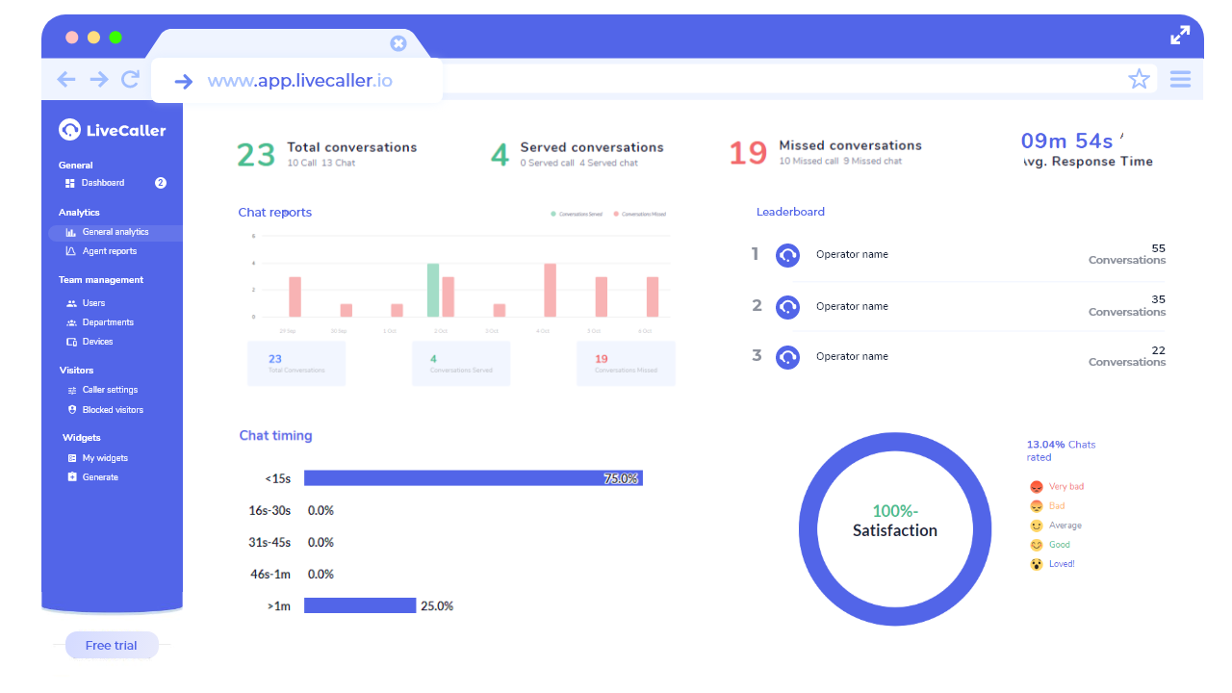Open the hamburger menu icon
This screenshot has height=693, width=1232.
pyautogui.click(x=1180, y=79)
